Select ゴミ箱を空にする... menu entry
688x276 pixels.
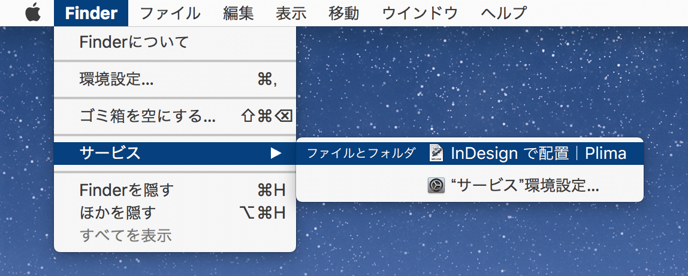click(x=175, y=116)
